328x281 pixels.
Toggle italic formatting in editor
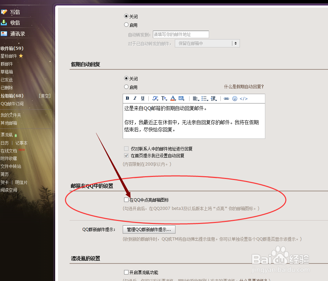click(x=135, y=98)
